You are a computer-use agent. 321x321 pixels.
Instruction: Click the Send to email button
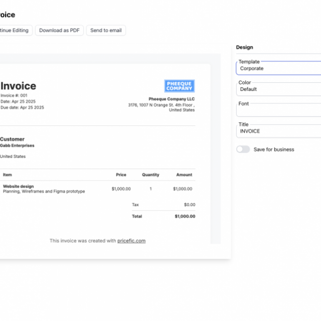pyautogui.click(x=106, y=30)
